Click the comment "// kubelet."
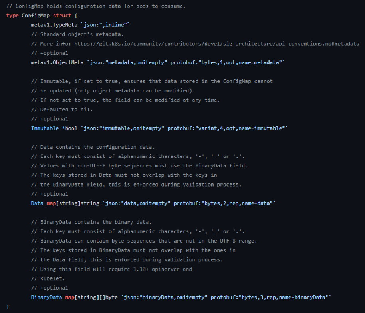365x313 pixels. pos(48,279)
